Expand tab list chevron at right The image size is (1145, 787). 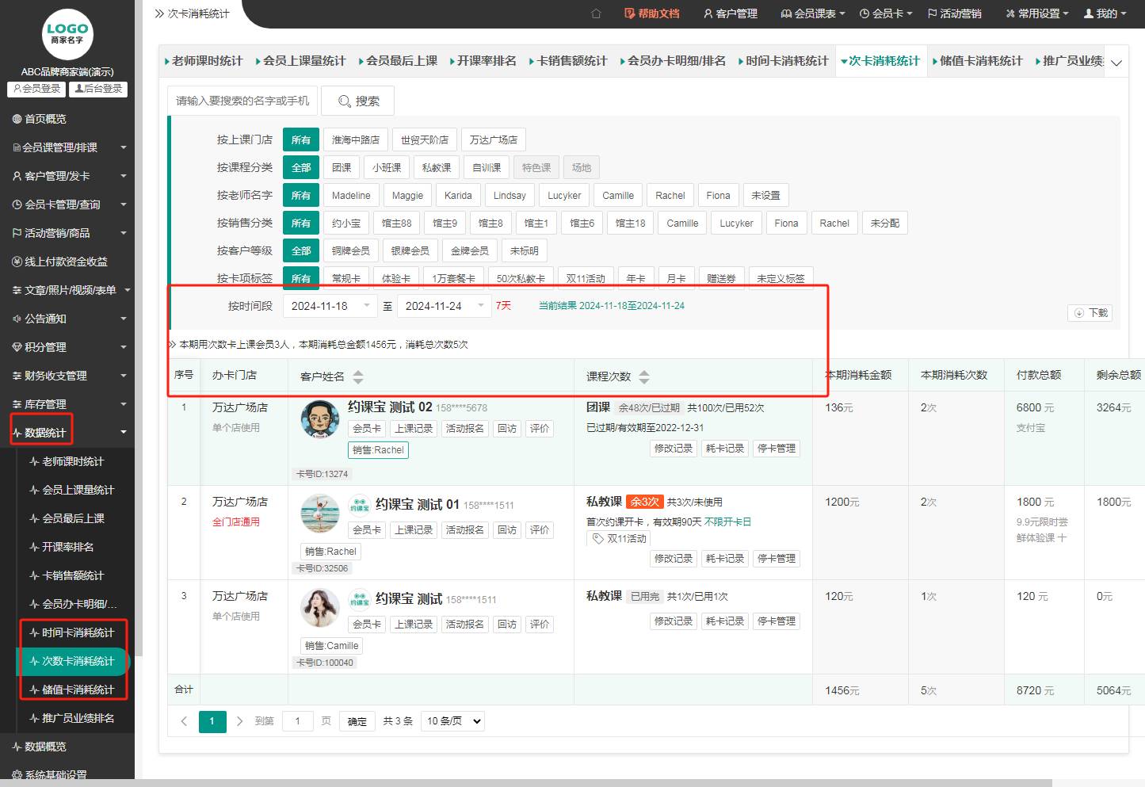(1116, 63)
